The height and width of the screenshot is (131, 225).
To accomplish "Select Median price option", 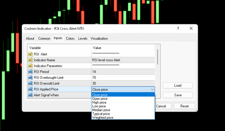I will (123, 110).
